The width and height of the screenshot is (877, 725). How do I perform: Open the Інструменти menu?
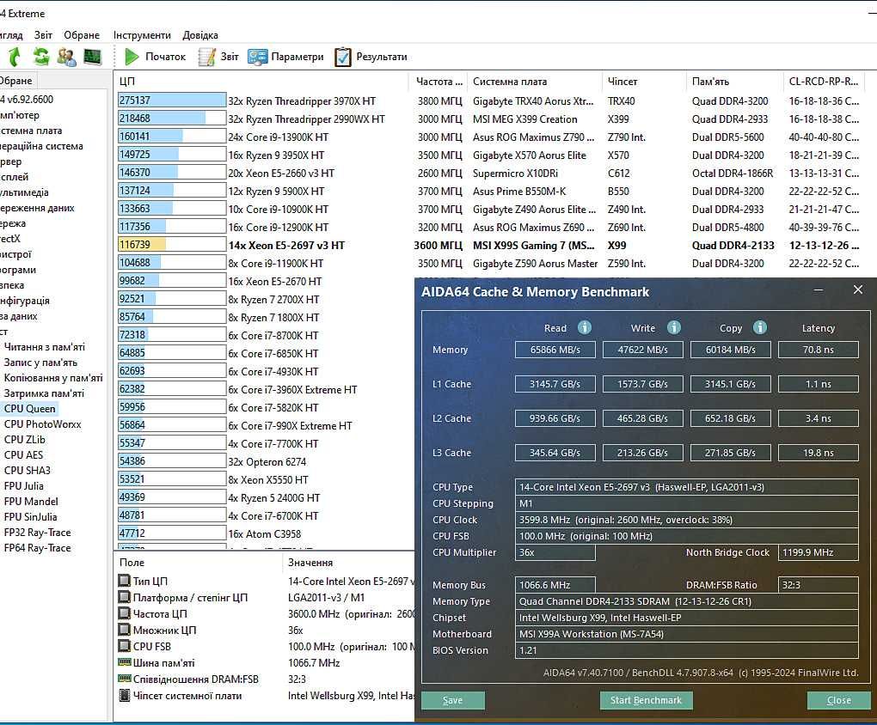142,34
